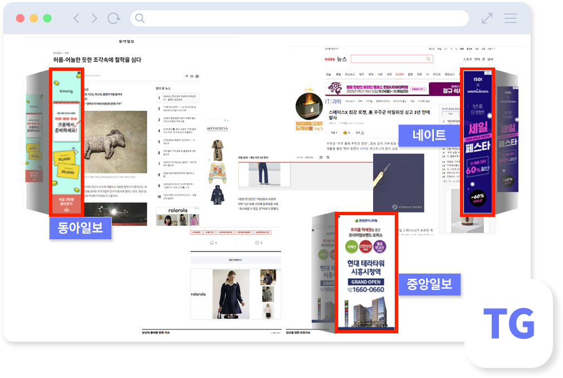Click the browser address bar
Viewport: 563px width, 378px height.
[x=300, y=18]
